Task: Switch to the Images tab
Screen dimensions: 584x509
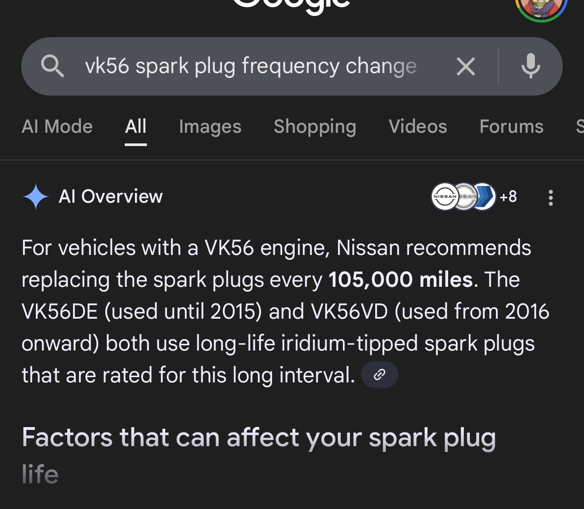Action: click(210, 127)
